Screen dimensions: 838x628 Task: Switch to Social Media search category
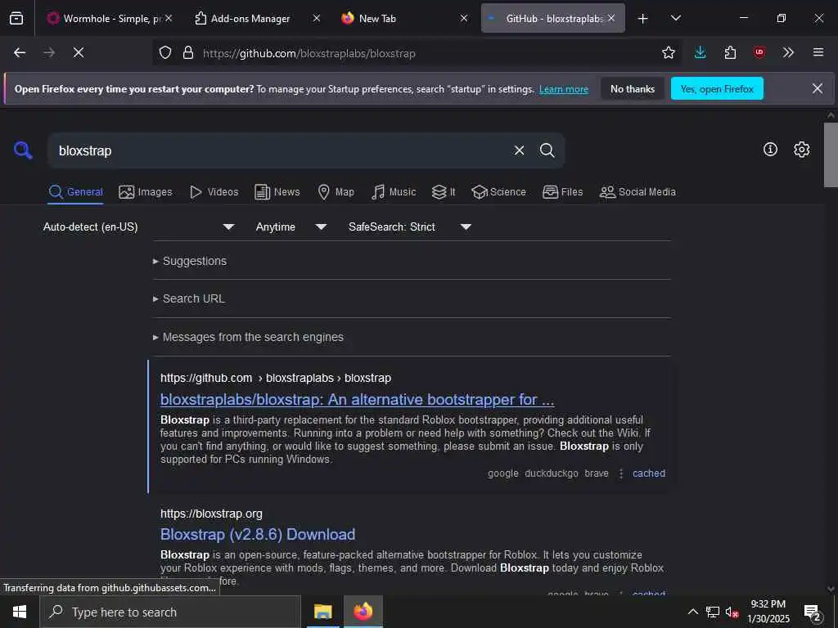click(x=638, y=192)
